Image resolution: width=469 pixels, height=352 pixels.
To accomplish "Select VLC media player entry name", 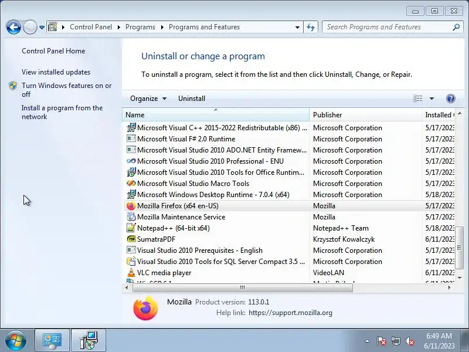I will pyautogui.click(x=164, y=273).
